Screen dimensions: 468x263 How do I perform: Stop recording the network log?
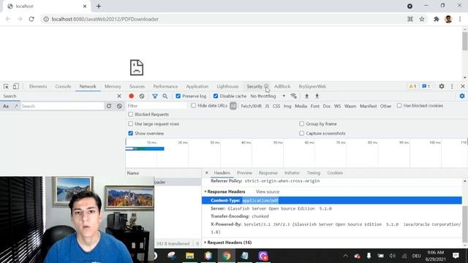coord(132,96)
